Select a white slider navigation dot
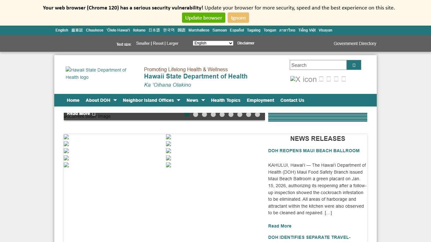 coord(196,114)
